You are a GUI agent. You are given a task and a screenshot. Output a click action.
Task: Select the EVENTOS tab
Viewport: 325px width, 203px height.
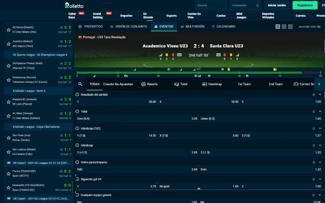click(x=164, y=26)
